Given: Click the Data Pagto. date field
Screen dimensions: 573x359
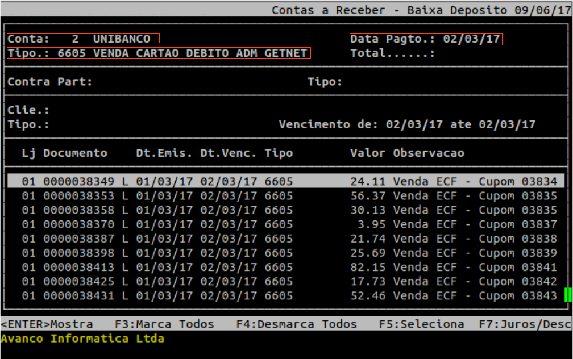Looking at the screenshot, I should [426, 39].
